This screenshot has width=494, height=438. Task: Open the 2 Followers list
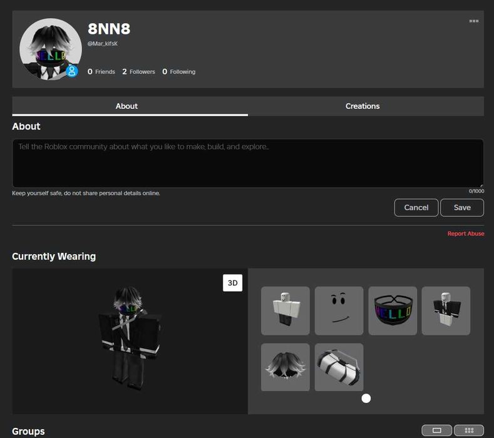pos(138,72)
